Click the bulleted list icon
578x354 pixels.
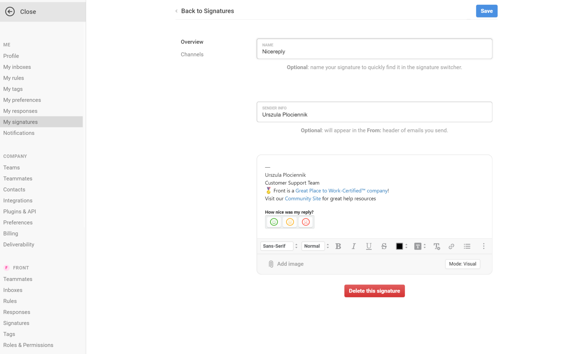point(467,246)
